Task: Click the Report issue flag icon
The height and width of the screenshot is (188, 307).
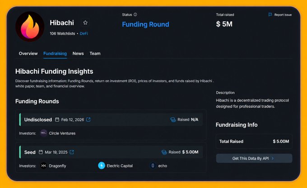Action: click(270, 15)
